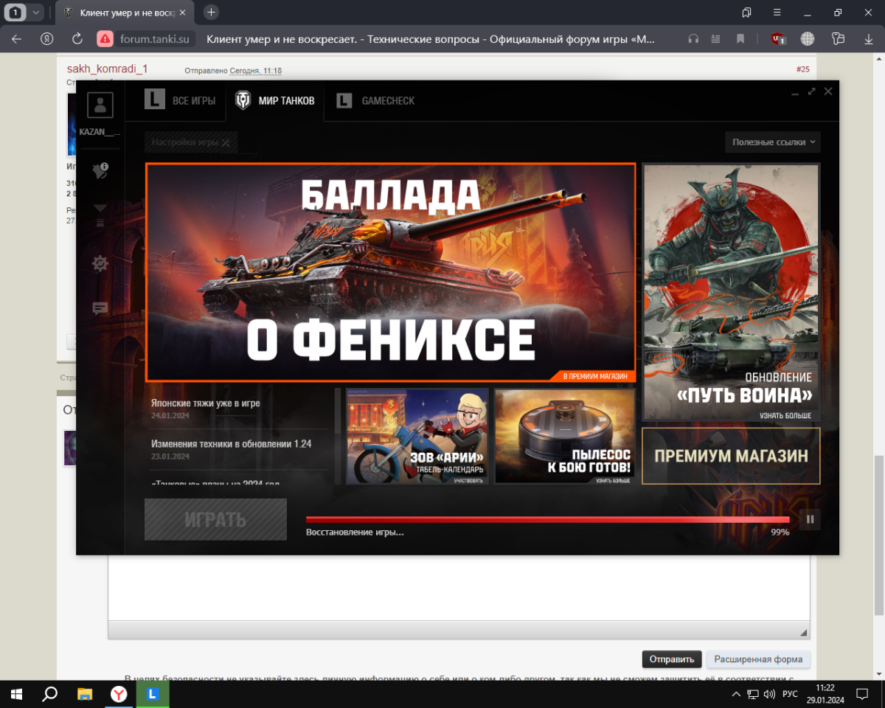Open sakh_komradi_1 profile link
This screenshot has width=885, height=708.
click(107, 69)
